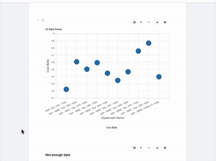216x161 pixels.
Task: Select the lowest data point, Exp. 1551
Action: [66, 89]
